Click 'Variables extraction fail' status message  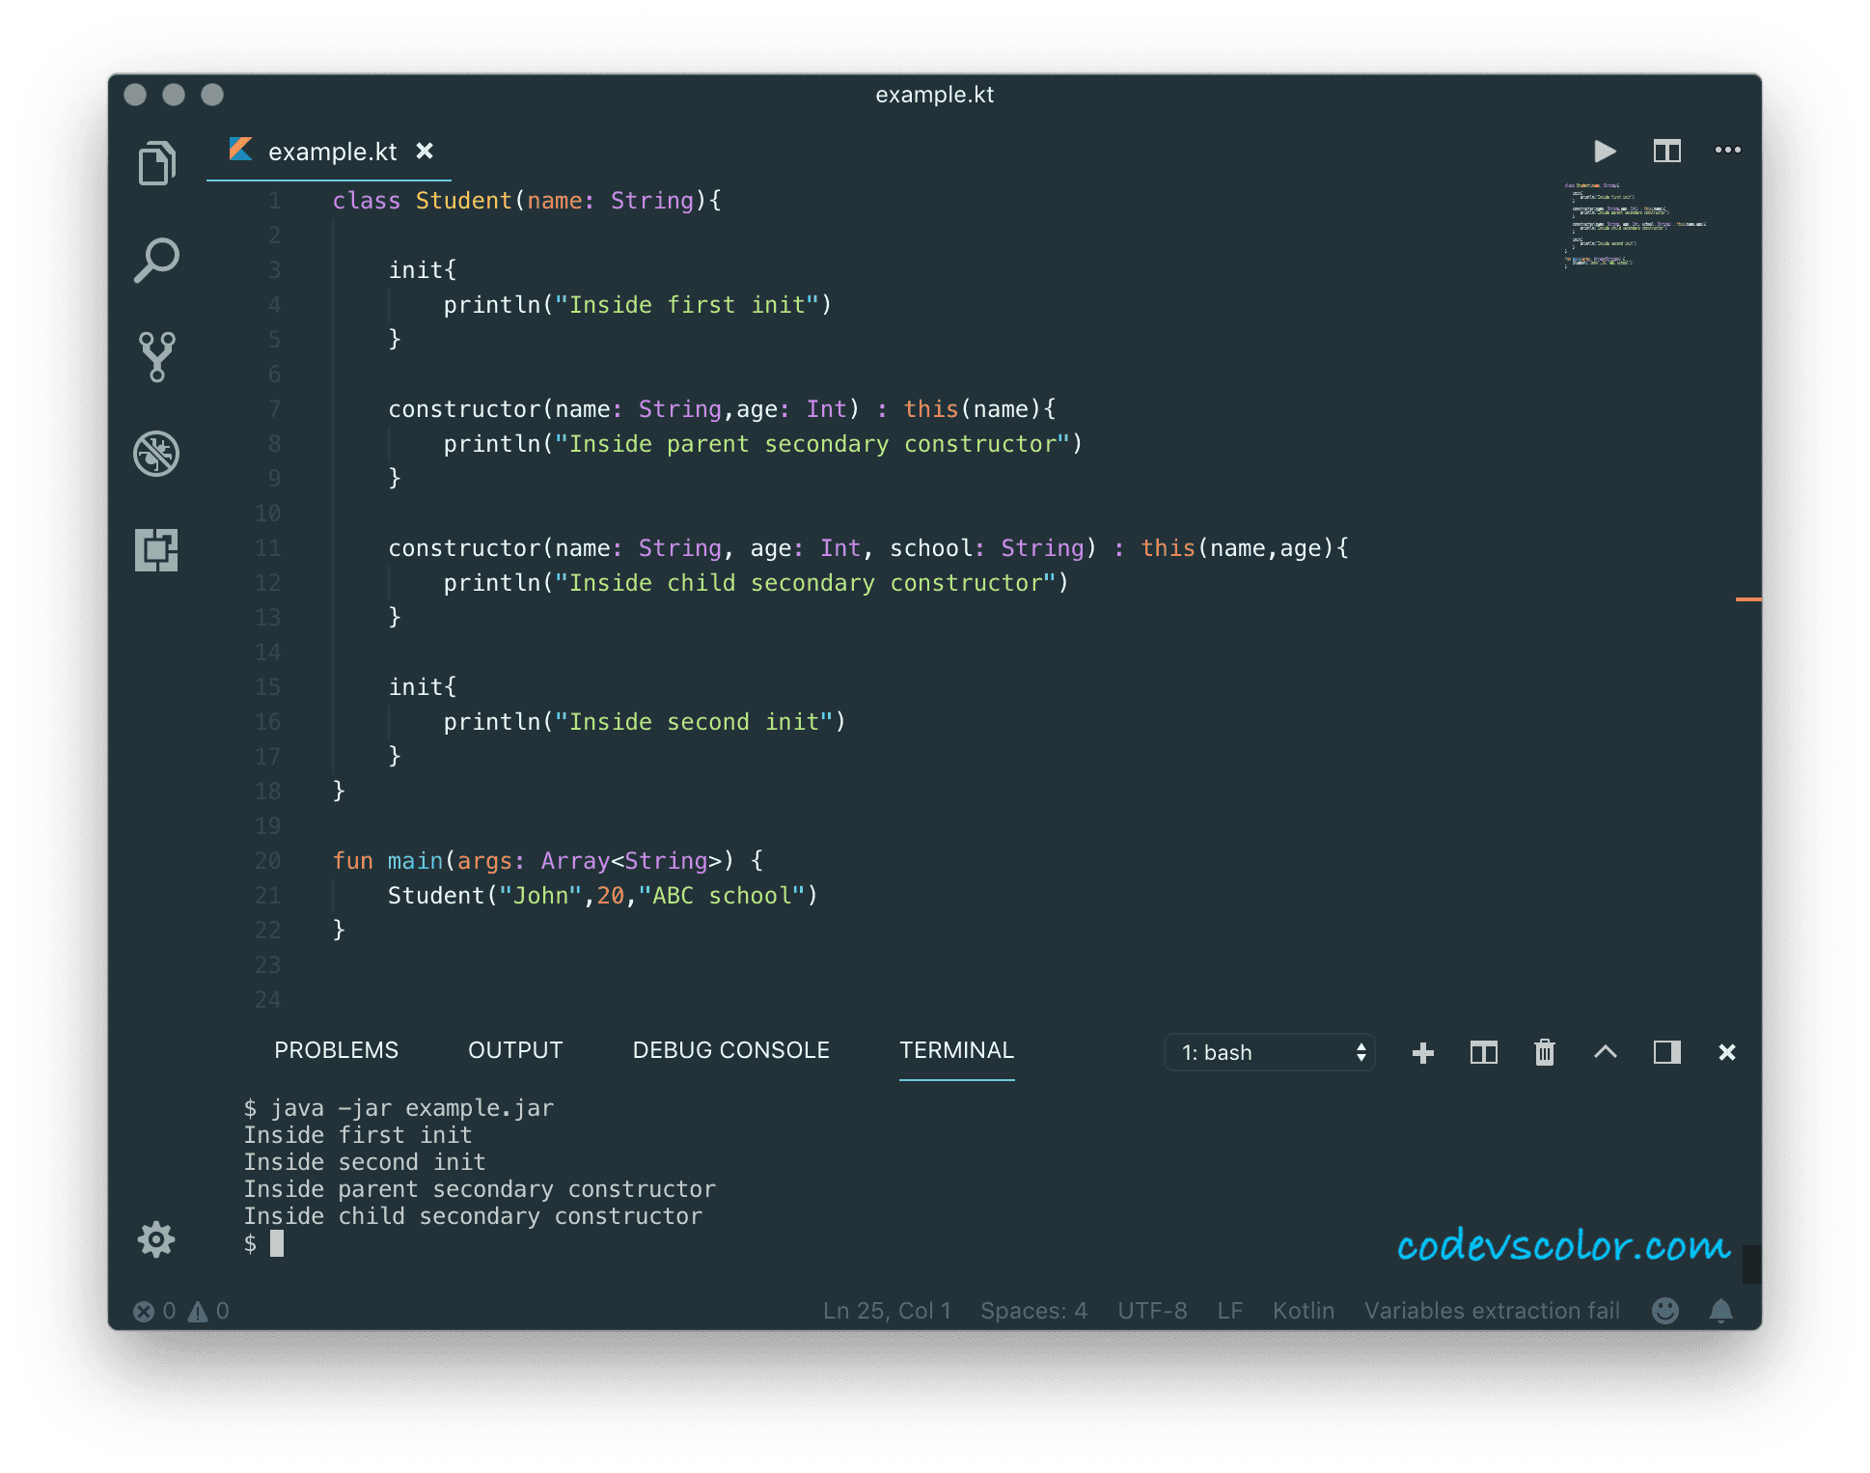click(x=1492, y=1311)
